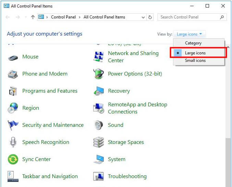Expand the chevron after Control Panel breadcrumb
Viewport: 232px width, 187px height.
(x=80, y=17)
